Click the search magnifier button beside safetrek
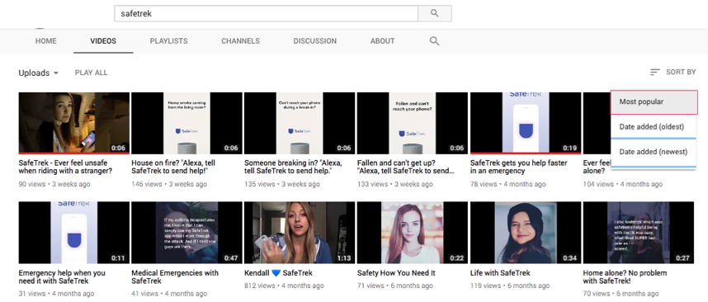This screenshot has height=302, width=708. 434,13
